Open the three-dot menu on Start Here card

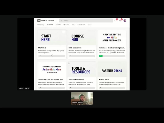click(64, 32)
